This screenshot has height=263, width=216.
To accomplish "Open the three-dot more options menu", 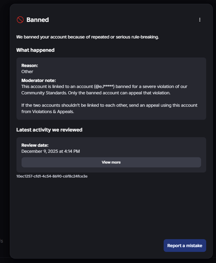I will coord(200,20).
